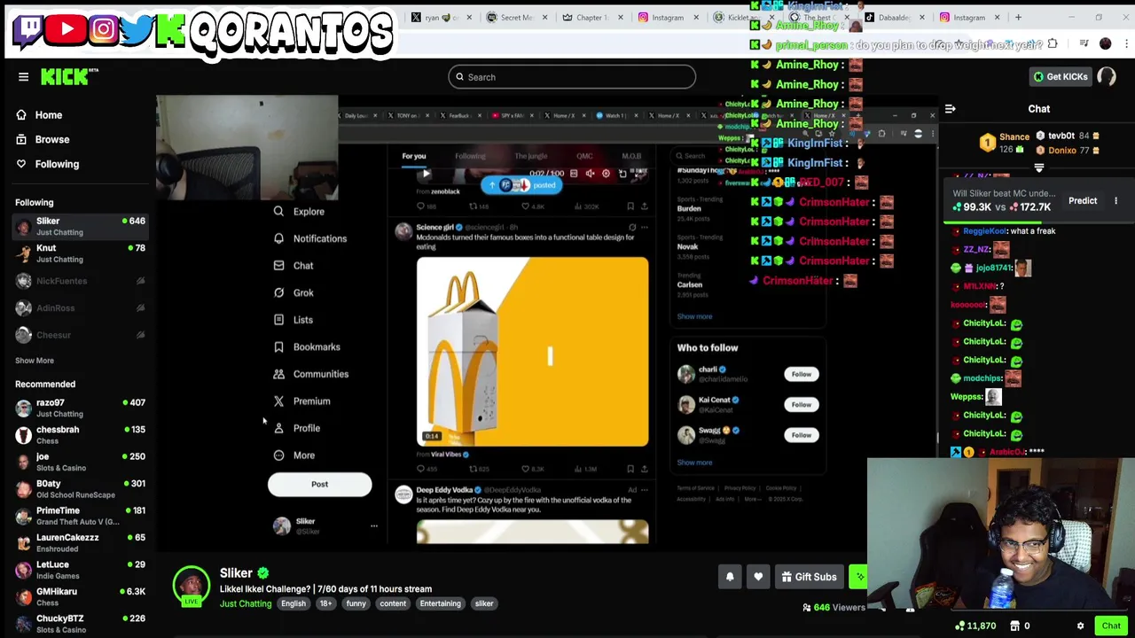Follow Kai Cenat in Who to follow
The height and width of the screenshot is (638, 1135).
point(801,405)
